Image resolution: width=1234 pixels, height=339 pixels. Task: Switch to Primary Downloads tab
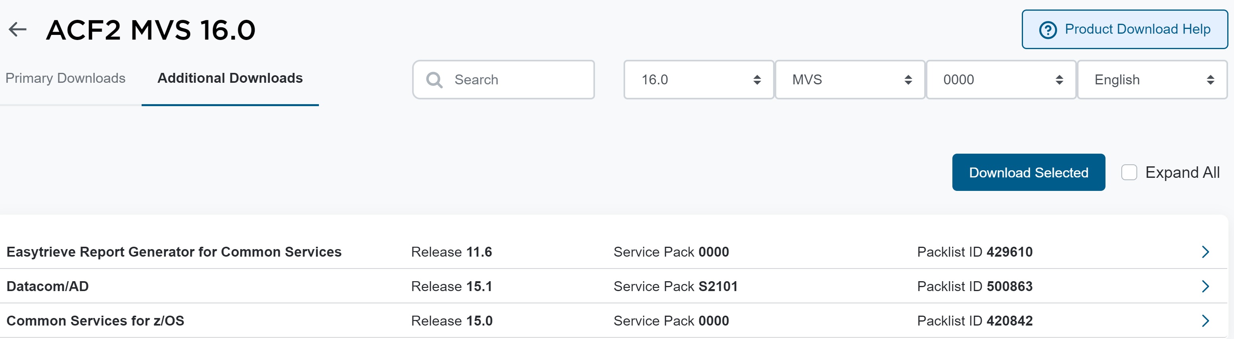[x=65, y=78]
